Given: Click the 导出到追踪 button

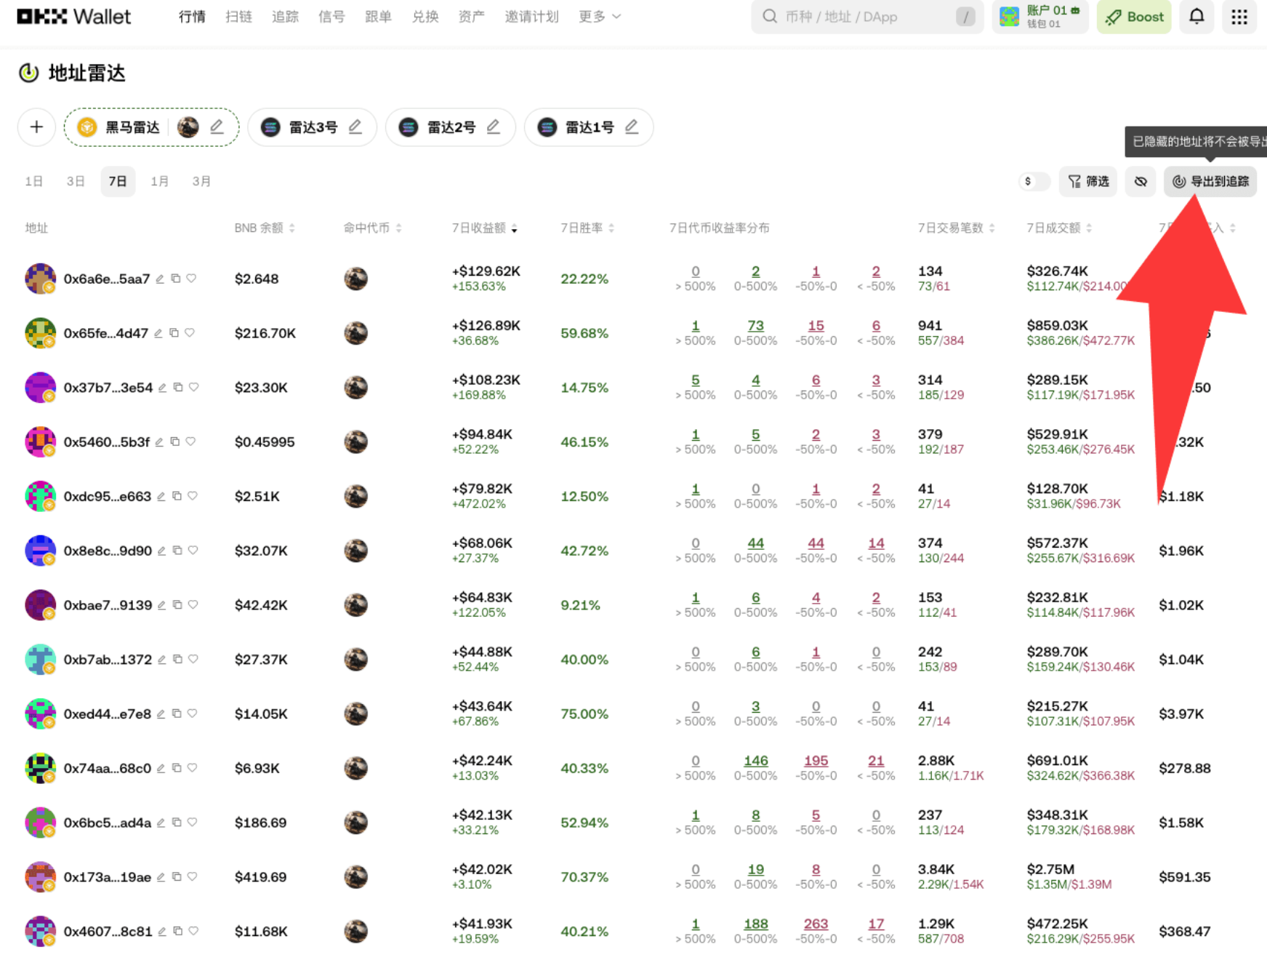Looking at the screenshot, I should click(1210, 182).
